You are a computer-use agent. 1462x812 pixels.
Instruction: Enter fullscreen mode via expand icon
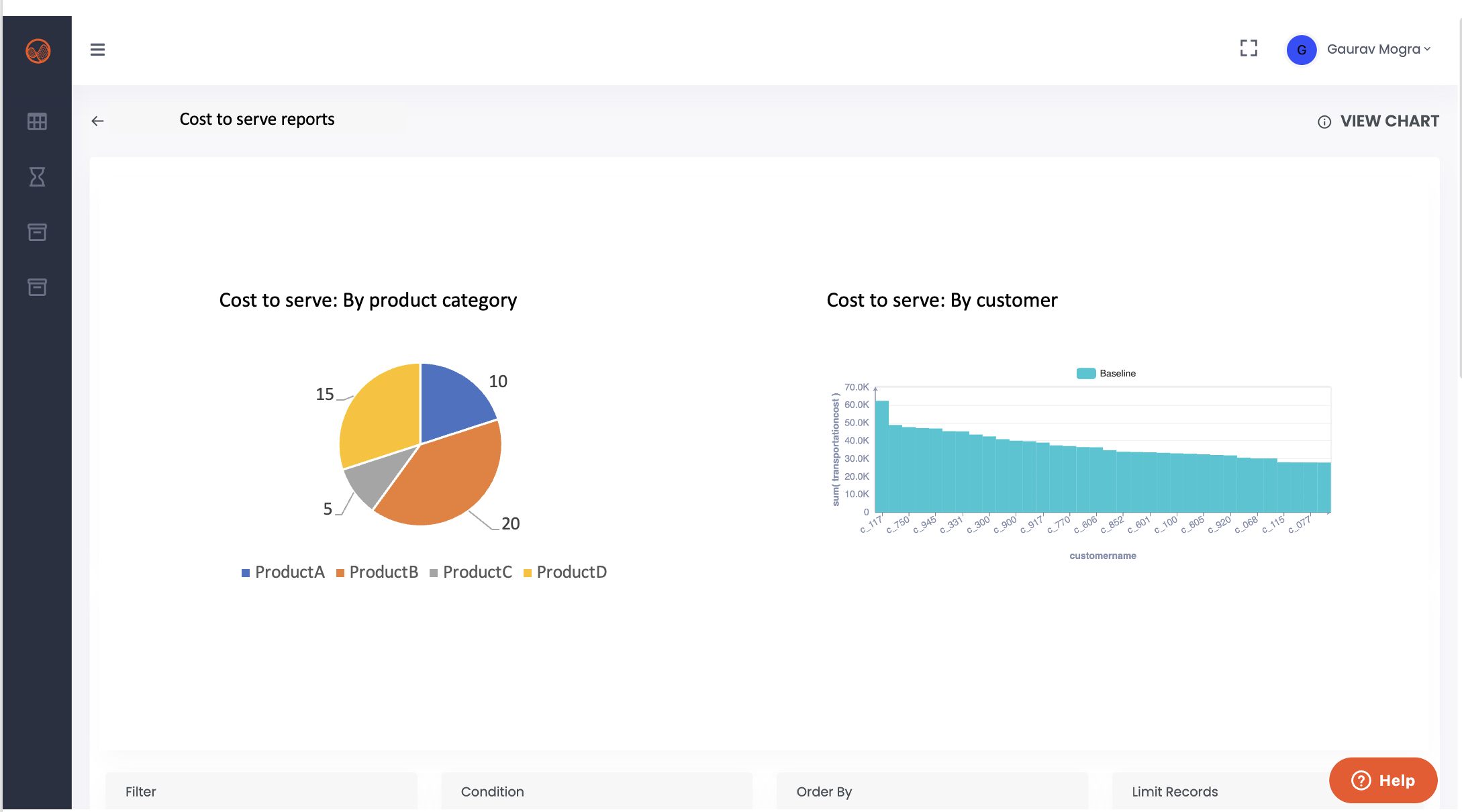click(x=1249, y=48)
